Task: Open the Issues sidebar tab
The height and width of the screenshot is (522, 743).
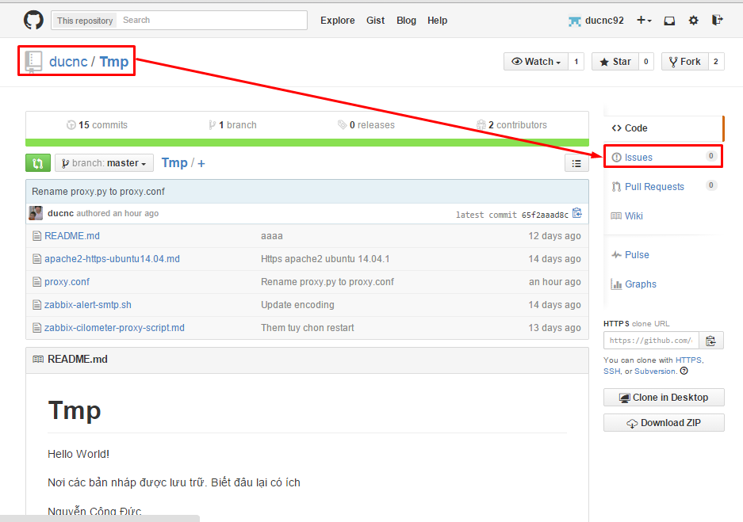Action: [664, 157]
